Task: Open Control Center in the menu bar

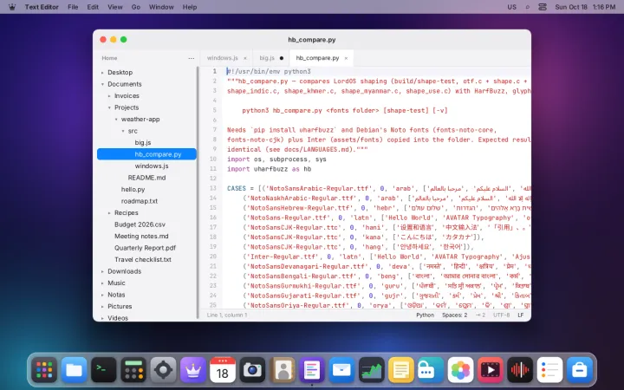Action: point(543,7)
